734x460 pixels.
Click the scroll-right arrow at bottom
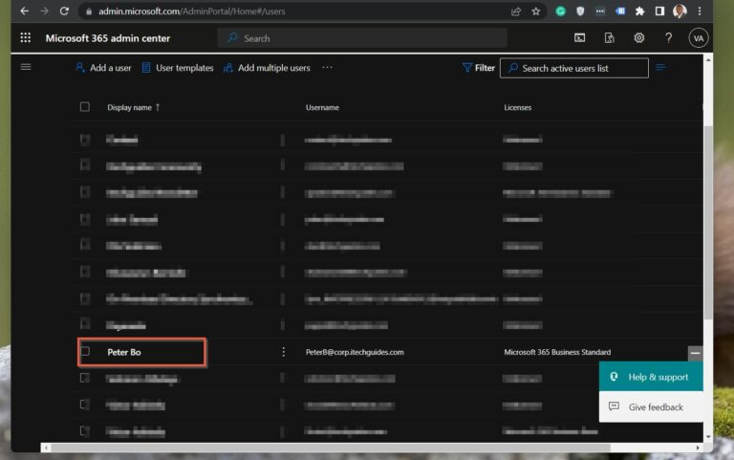(x=698, y=448)
